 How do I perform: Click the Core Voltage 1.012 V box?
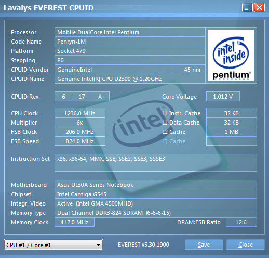[x=223, y=97]
